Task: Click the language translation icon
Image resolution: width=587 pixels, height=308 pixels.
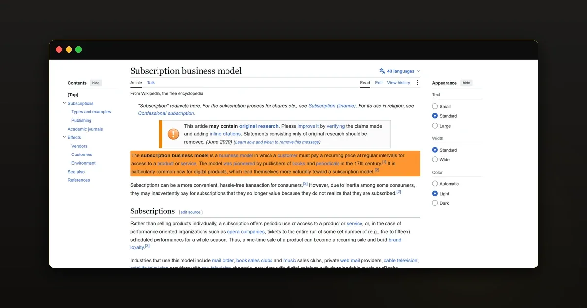Action: coord(382,71)
